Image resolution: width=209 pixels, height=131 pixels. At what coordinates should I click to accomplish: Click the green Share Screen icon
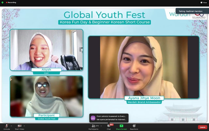coord(121,126)
